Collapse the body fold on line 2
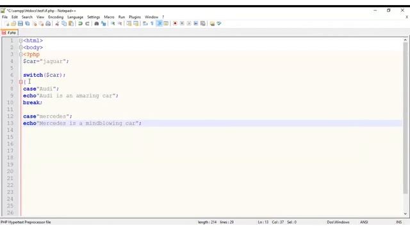This screenshot has width=410, height=230. click(x=20, y=47)
